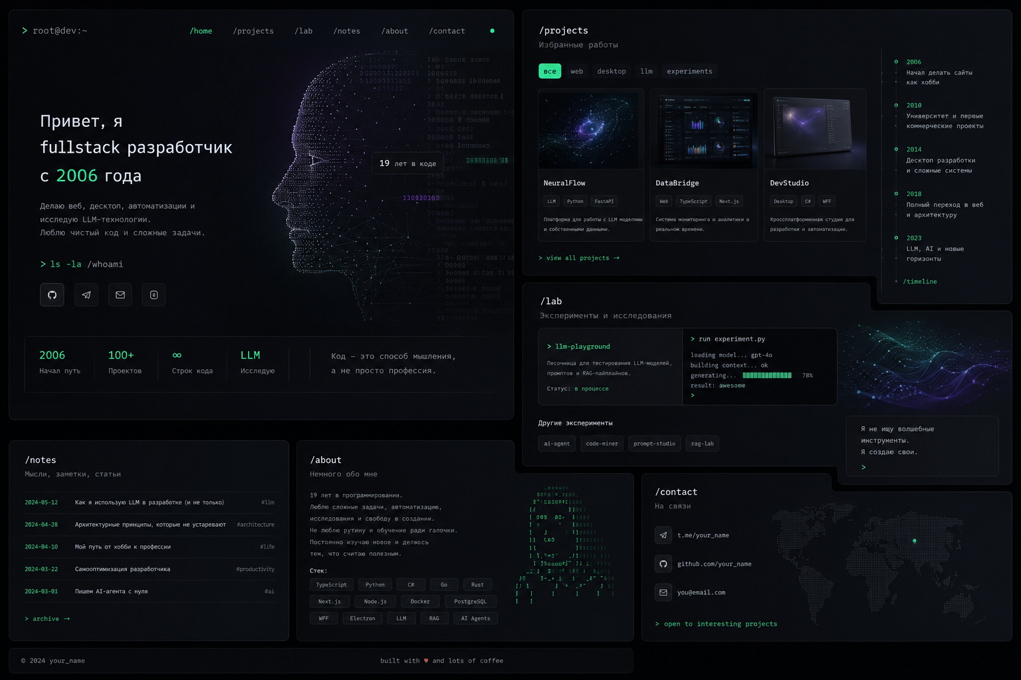Viewport: 1021px width, 680px height.
Task: Click Telegram icon next to t.me/your_name
Action: 663,535
